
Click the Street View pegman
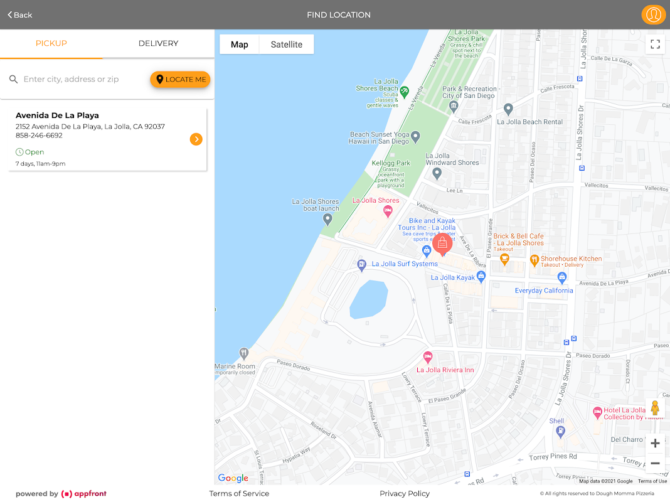[x=655, y=408]
